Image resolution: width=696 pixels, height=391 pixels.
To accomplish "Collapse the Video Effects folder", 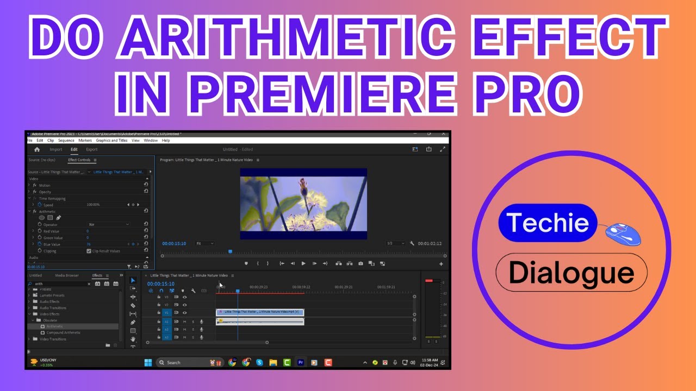I will [29, 314].
